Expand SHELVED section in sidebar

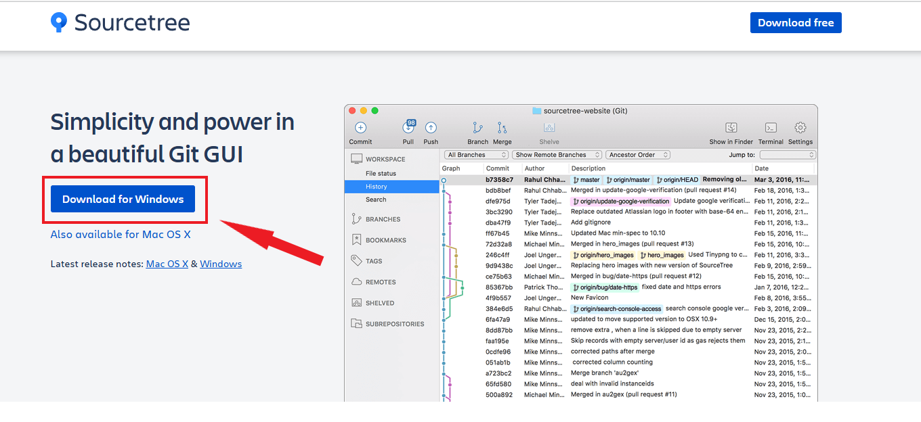coord(380,303)
